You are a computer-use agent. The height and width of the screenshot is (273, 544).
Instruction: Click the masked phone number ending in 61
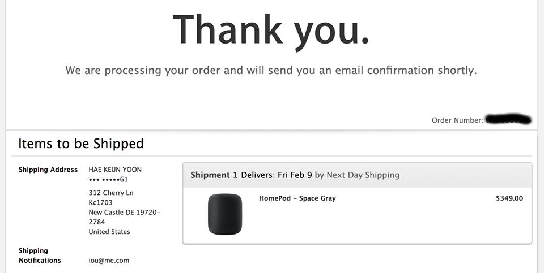click(x=108, y=179)
